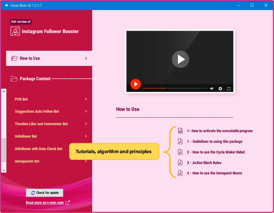Minimize the vUser Bots UI window

(x=238, y=5)
